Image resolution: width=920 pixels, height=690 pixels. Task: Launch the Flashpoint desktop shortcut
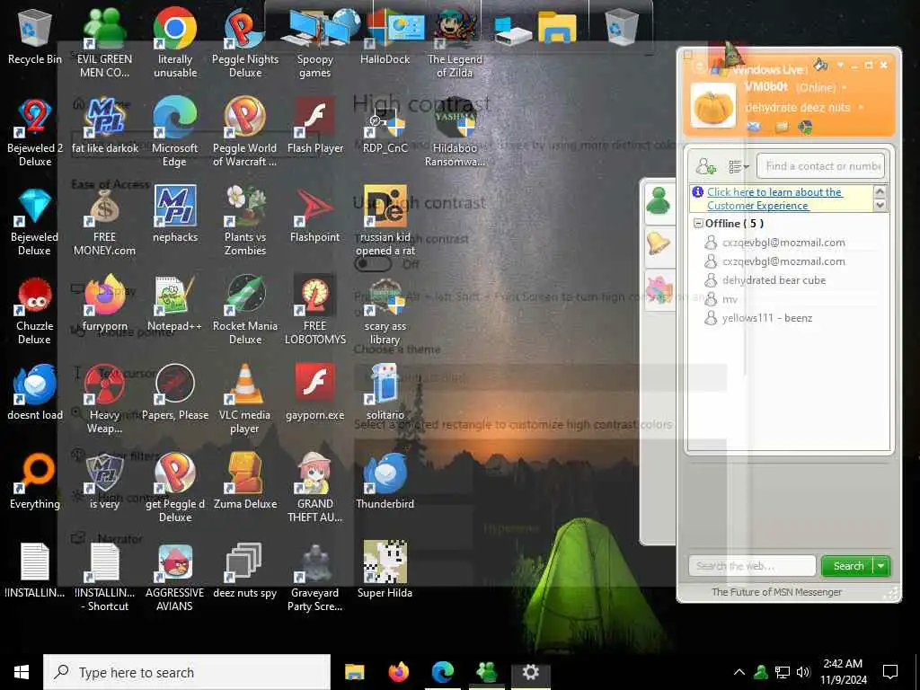(x=315, y=215)
